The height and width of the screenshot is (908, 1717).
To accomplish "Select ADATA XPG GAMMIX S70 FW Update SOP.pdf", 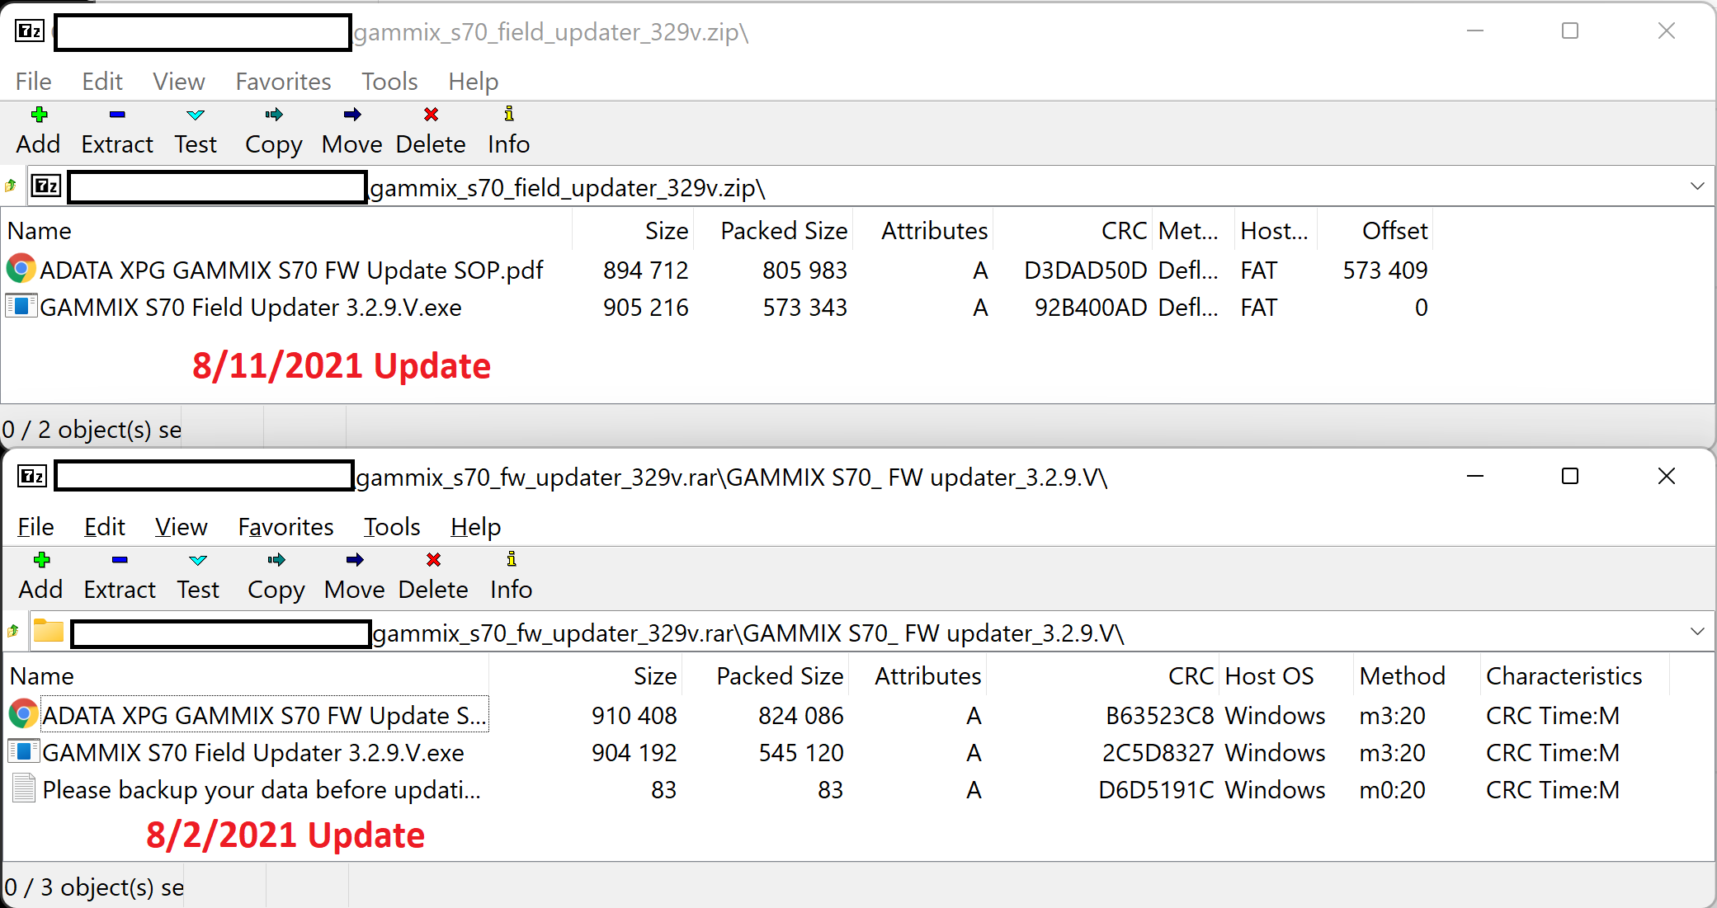I will 291,271.
